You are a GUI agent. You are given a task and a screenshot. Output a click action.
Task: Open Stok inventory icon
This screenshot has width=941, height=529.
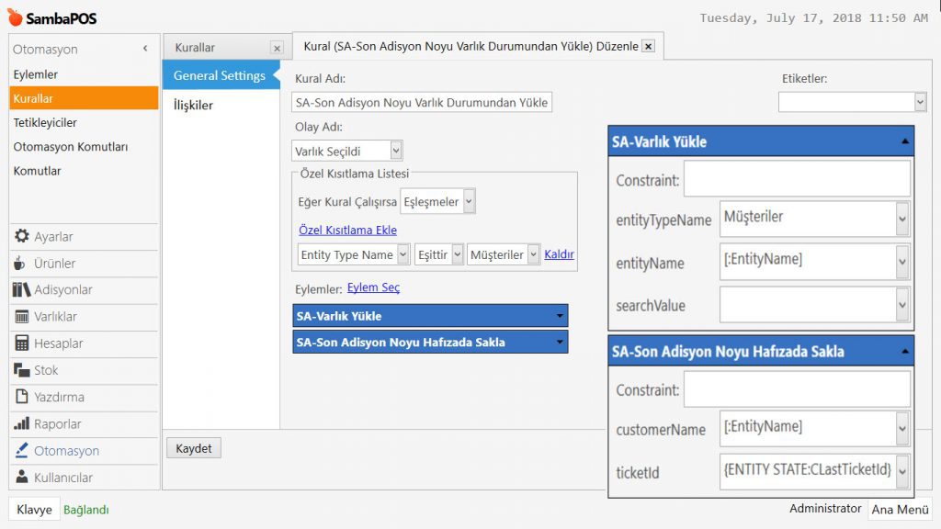21,370
